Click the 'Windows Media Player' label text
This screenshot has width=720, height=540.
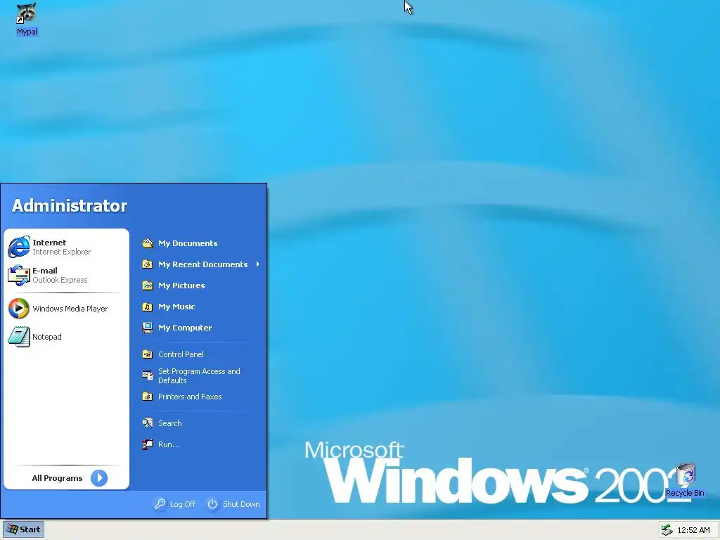click(70, 309)
